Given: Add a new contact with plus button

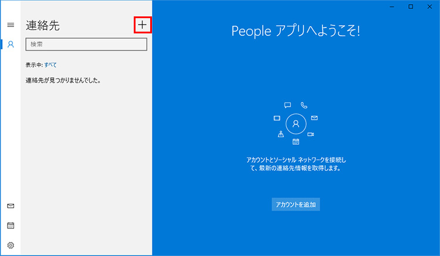Looking at the screenshot, I should pyautogui.click(x=142, y=25).
